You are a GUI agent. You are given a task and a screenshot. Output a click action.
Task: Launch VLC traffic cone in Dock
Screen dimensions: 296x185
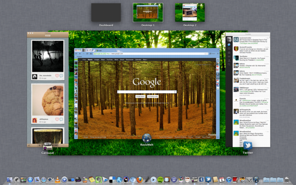[x=57, y=179]
